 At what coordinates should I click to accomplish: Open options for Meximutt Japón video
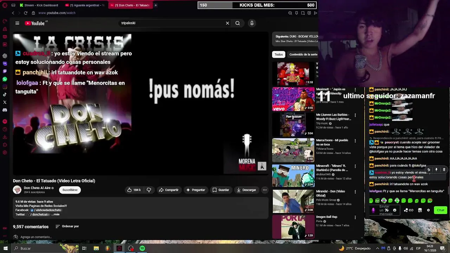click(355, 90)
